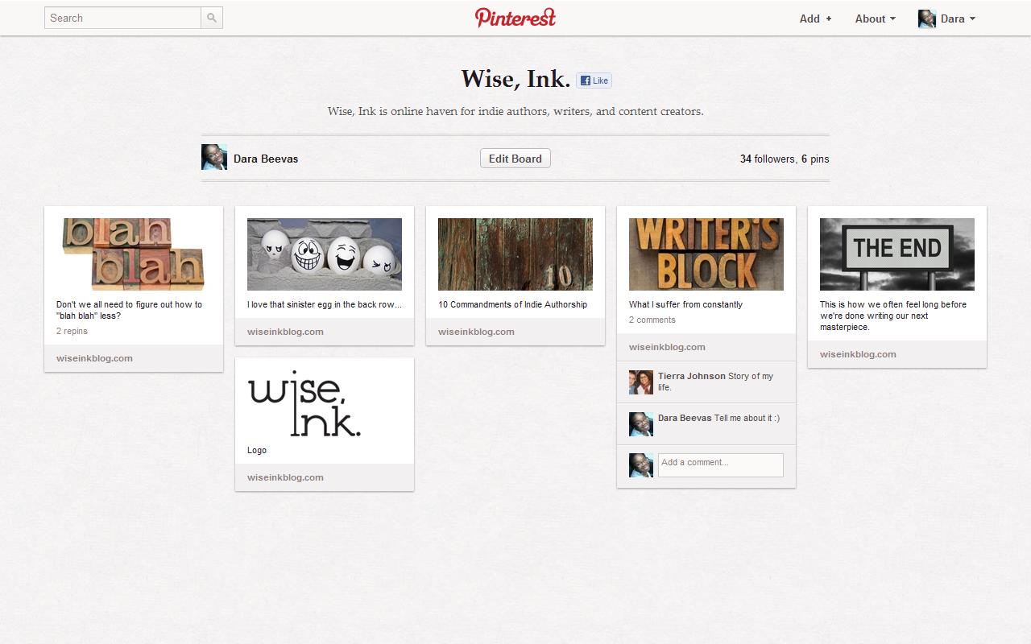
Task: Click wiseinkblog.com under 10 Commandments pin
Action: 476,332
